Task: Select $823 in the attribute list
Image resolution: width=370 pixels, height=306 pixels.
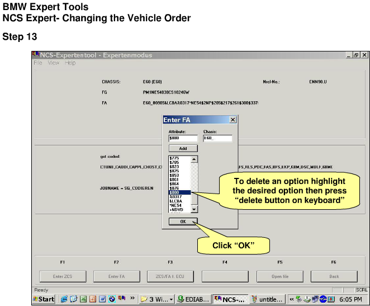Action: click(180, 167)
